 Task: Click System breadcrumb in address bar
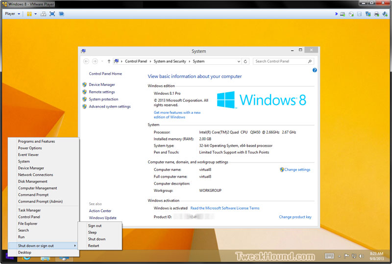pyautogui.click(x=198, y=61)
